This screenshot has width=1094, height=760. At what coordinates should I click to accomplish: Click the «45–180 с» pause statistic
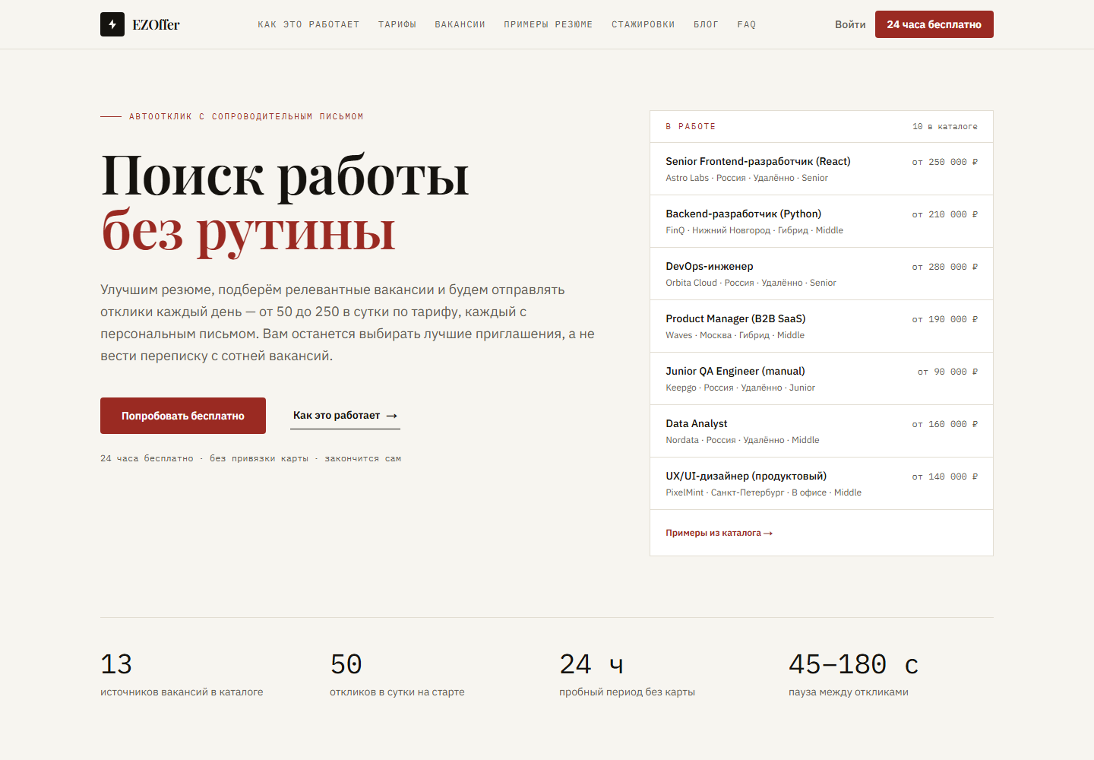click(x=853, y=664)
